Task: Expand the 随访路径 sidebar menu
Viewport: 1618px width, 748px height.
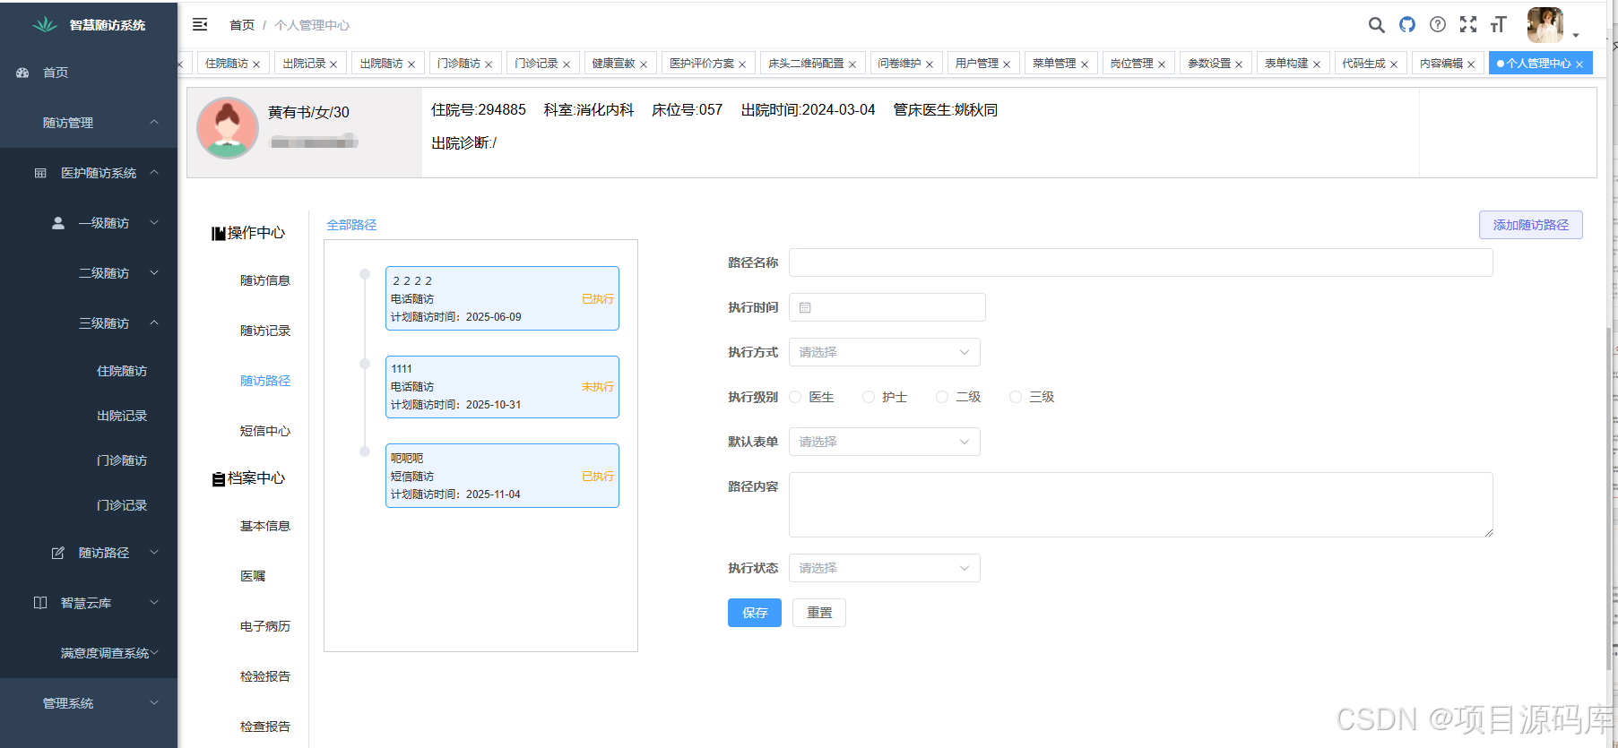Action: (89, 553)
